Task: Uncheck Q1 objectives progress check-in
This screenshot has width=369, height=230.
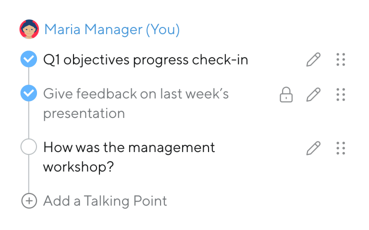Action: (x=29, y=59)
